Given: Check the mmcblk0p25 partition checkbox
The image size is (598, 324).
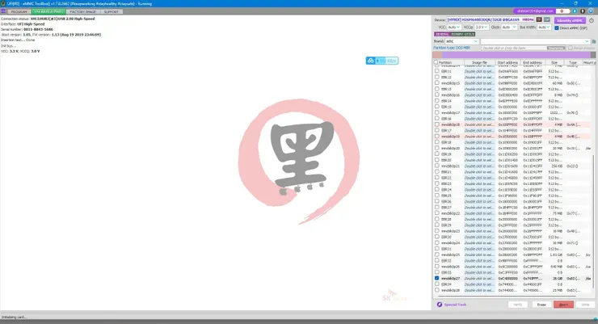Looking at the screenshot, I should [436, 255].
